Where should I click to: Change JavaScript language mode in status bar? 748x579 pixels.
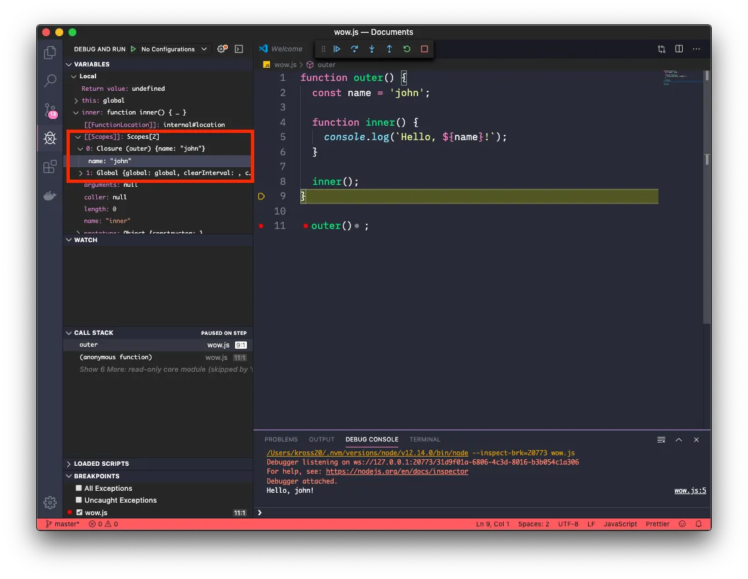click(620, 524)
